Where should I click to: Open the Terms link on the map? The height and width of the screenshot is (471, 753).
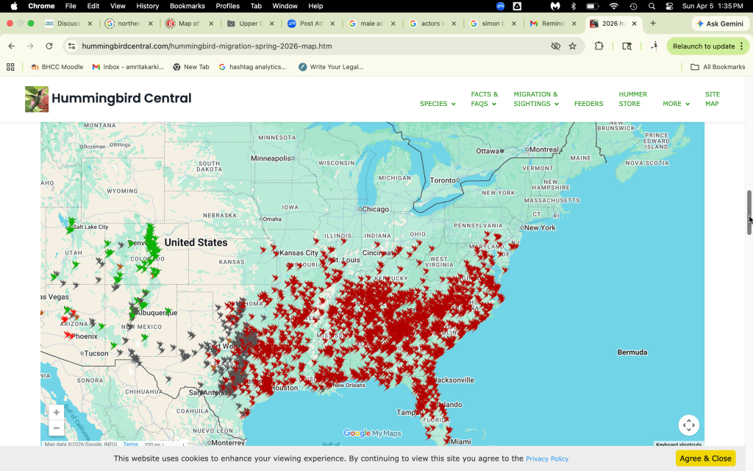(x=130, y=444)
